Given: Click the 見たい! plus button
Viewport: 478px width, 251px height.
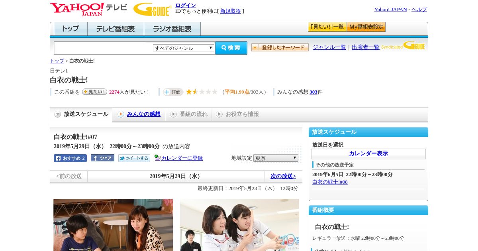Looking at the screenshot, I should (x=94, y=92).
